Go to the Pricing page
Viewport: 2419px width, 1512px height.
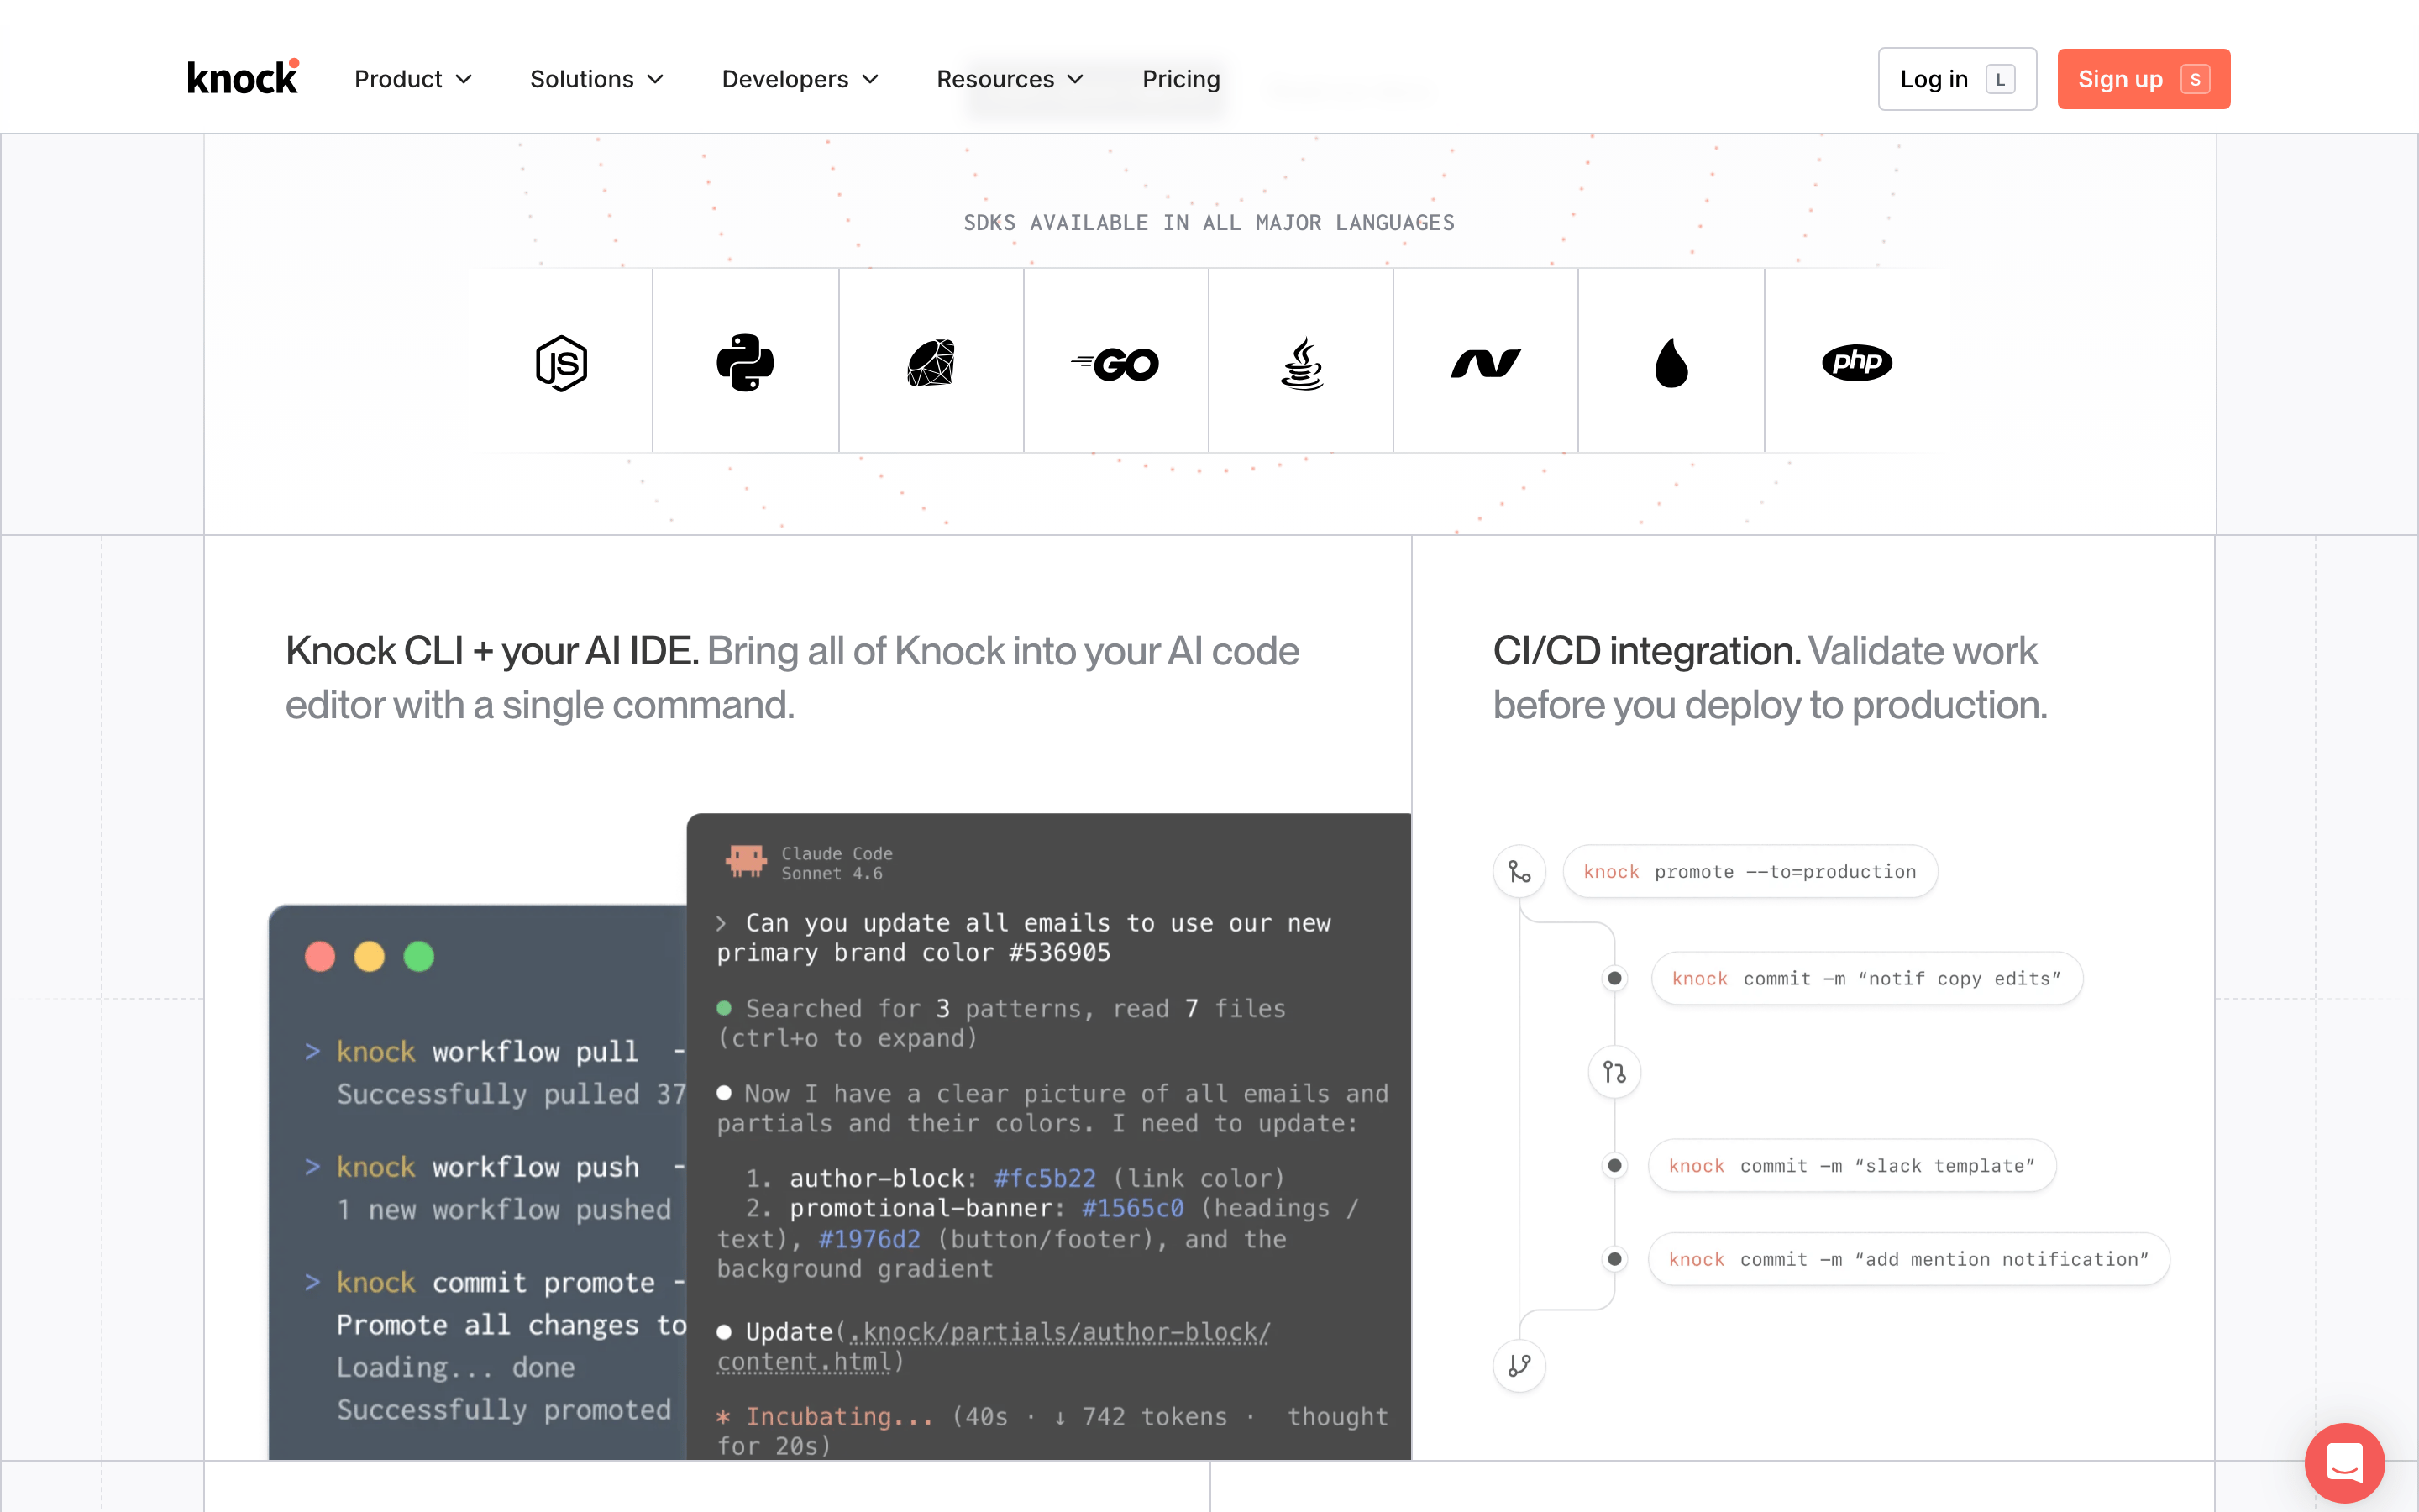1180,79
